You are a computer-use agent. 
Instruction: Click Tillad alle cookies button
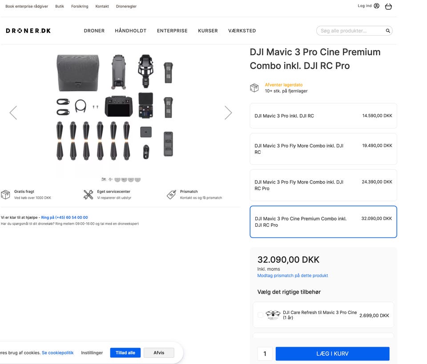click(125, 353)
